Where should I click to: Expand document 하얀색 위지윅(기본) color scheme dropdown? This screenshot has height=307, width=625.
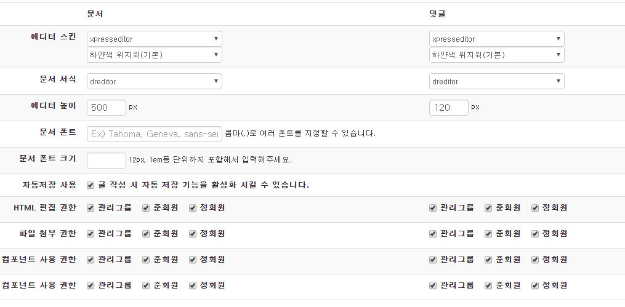pos(154,55)
